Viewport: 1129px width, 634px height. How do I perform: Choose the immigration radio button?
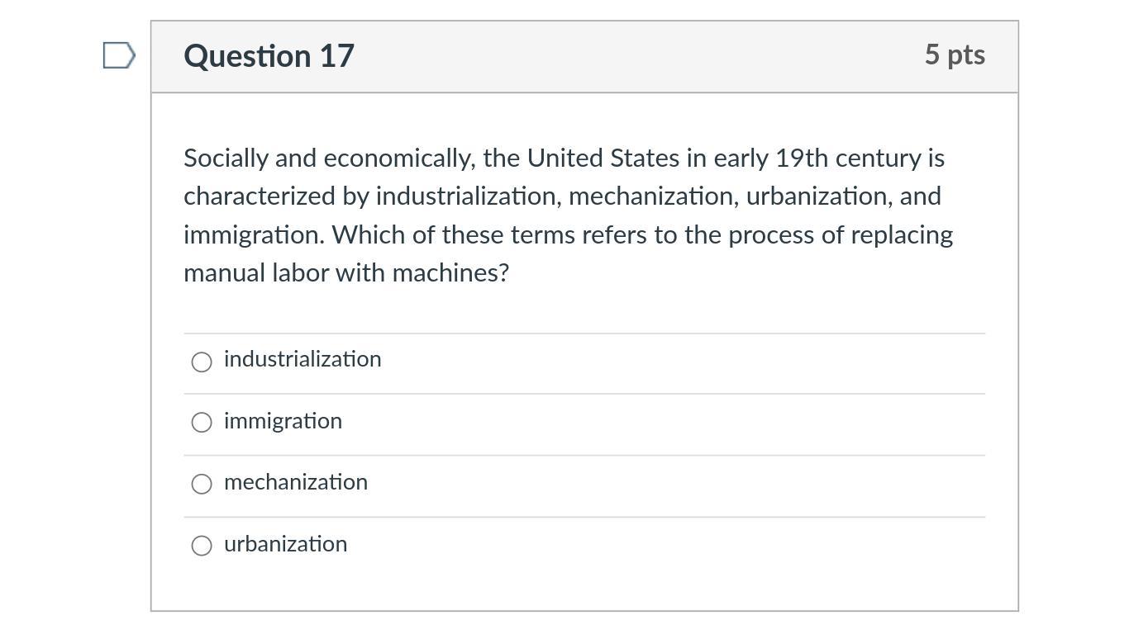click(x=202, y=423)
